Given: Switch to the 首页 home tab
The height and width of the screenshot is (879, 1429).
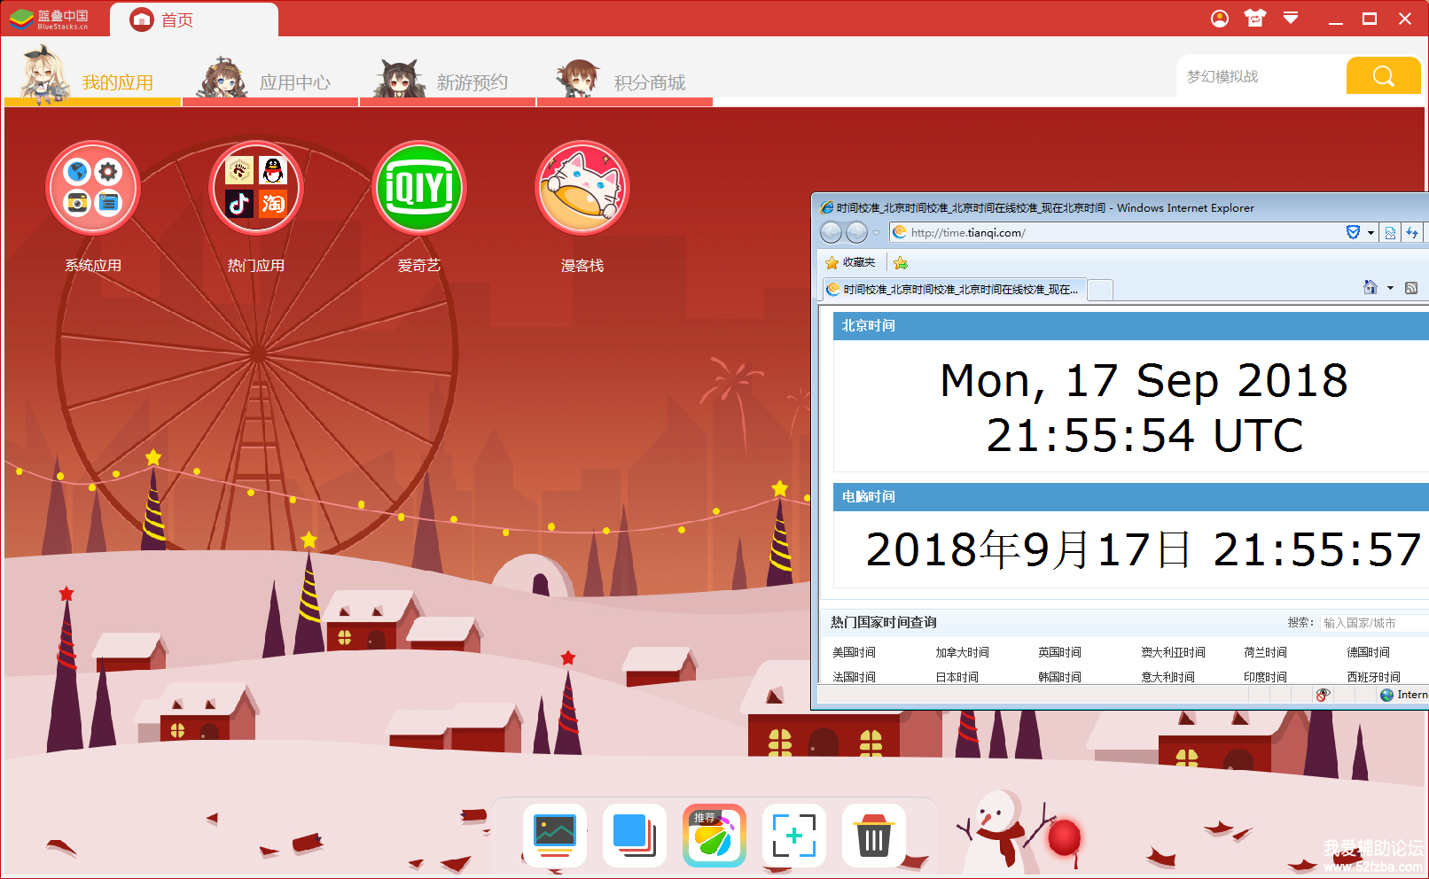Looking at the screenshot, I should (x=194, y=19).
